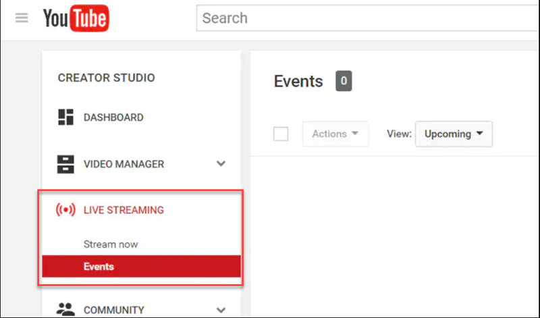Viewport: 540px width, 318px height.
Task: Open the Live Streaming section label
Action: pyautogui.click(x=124, y=210)
